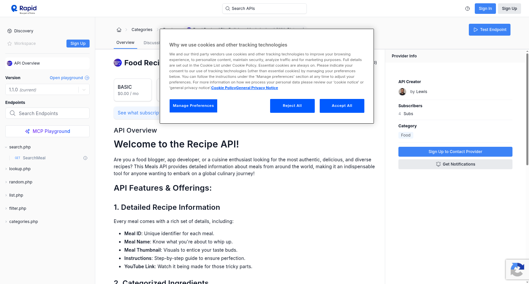The width and height of the screenshot is (529, 284).
Task: Click Sign Up to Contact Provider
Action: point(455,152)
